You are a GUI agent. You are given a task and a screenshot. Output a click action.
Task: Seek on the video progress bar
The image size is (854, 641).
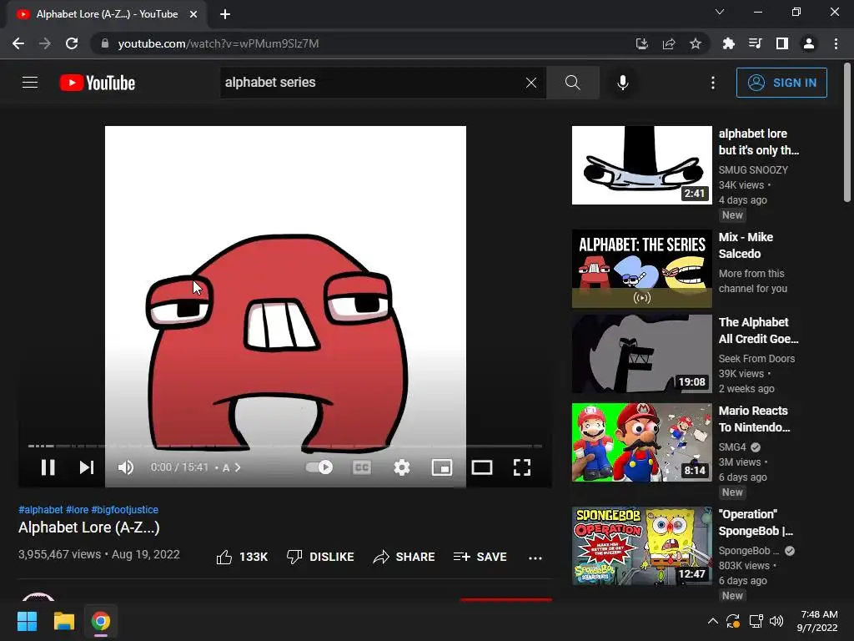click(x=285, y=446)
